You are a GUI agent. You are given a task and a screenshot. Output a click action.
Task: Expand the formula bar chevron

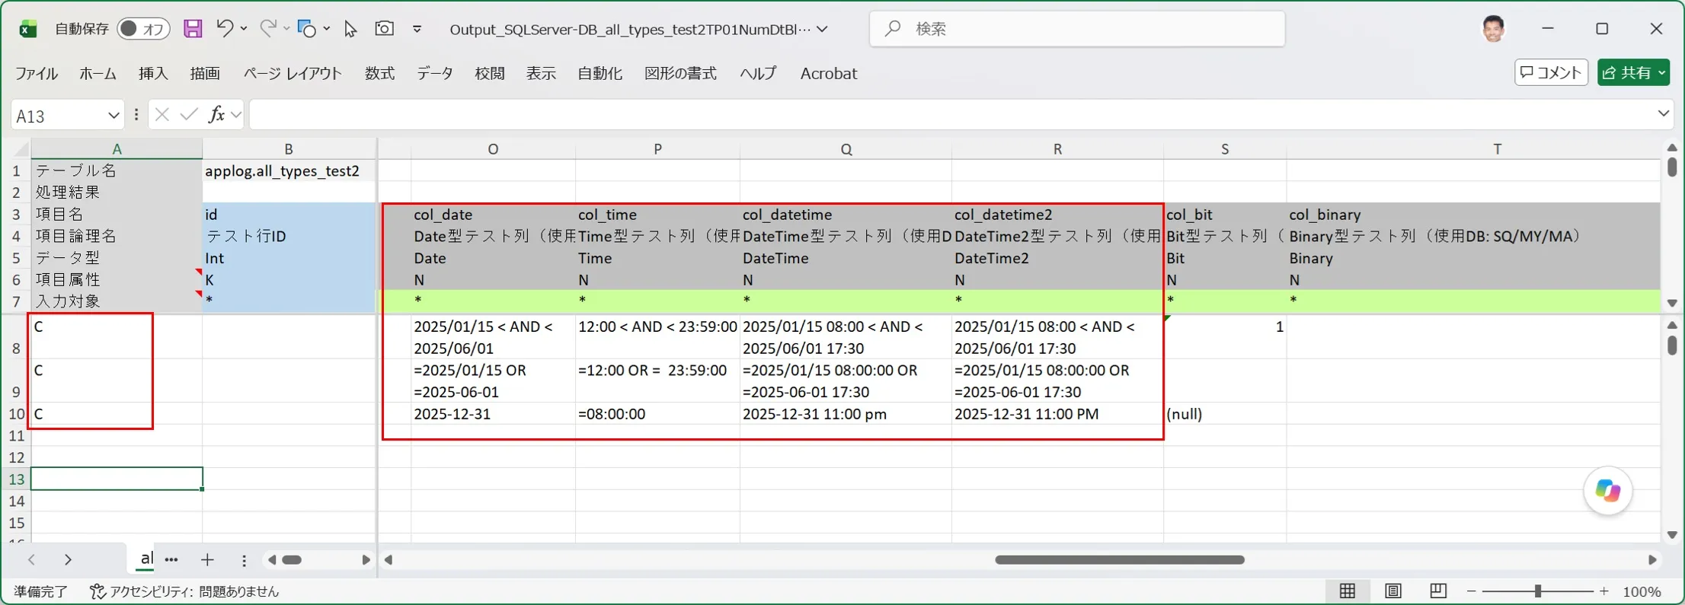click(x=1663, y=114)
